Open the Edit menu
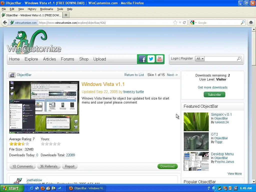The height and width of the screenshot is (192, 256). point(12,9)
